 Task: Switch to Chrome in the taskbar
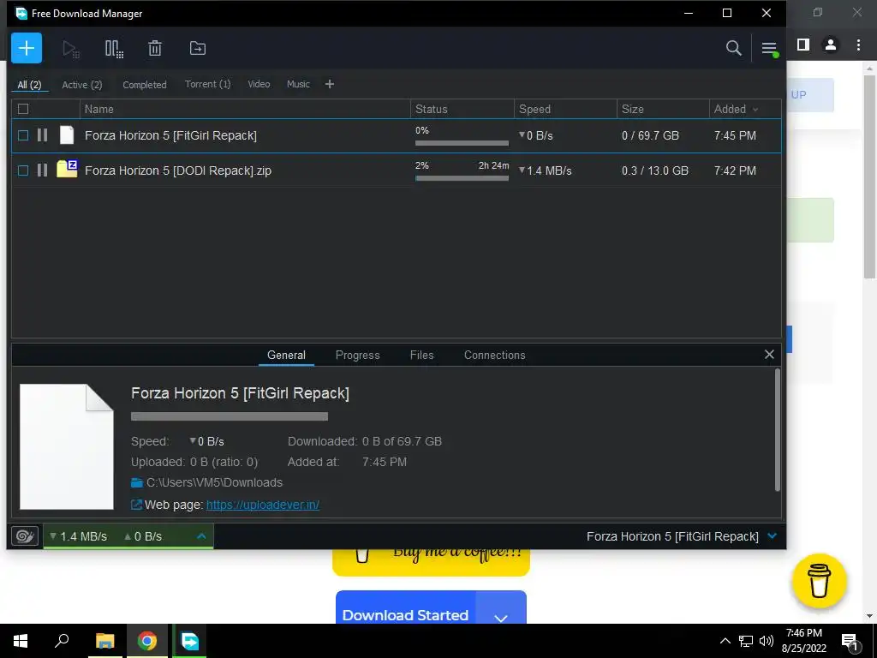pyautogui.click(x=147, y=641)
